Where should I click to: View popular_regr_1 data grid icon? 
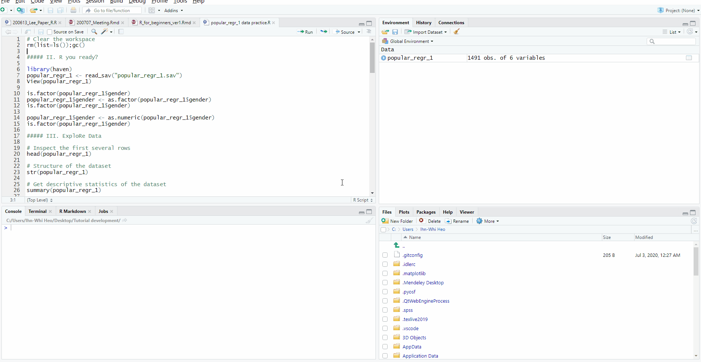coord(689,58)
